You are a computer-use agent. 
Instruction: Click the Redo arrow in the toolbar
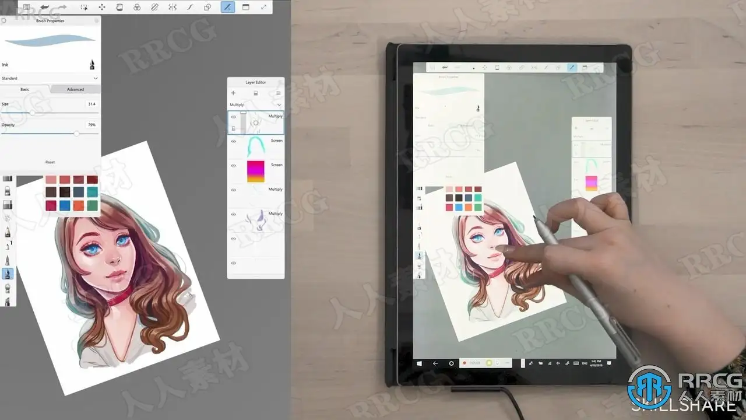pos(61,7)
